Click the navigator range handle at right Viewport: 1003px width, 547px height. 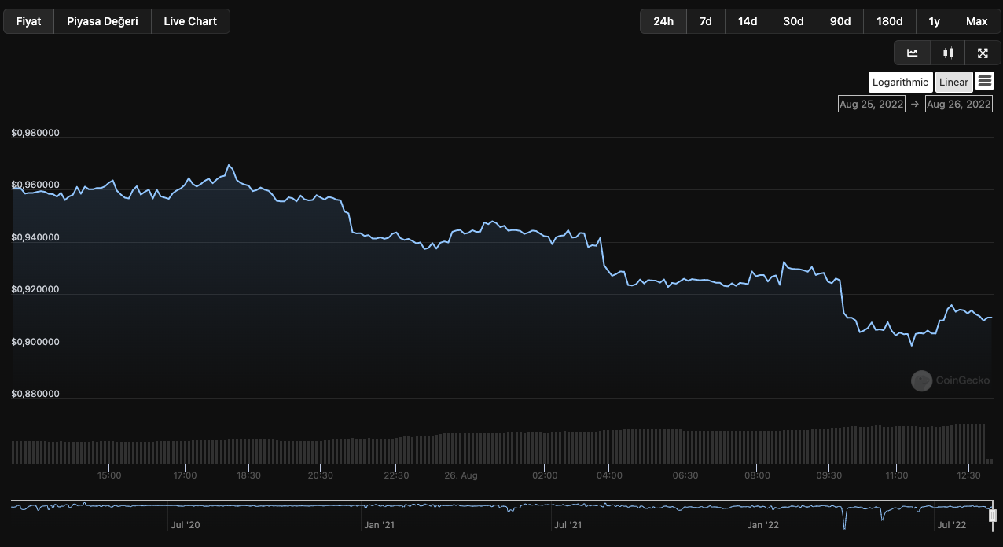pos(993,516)
